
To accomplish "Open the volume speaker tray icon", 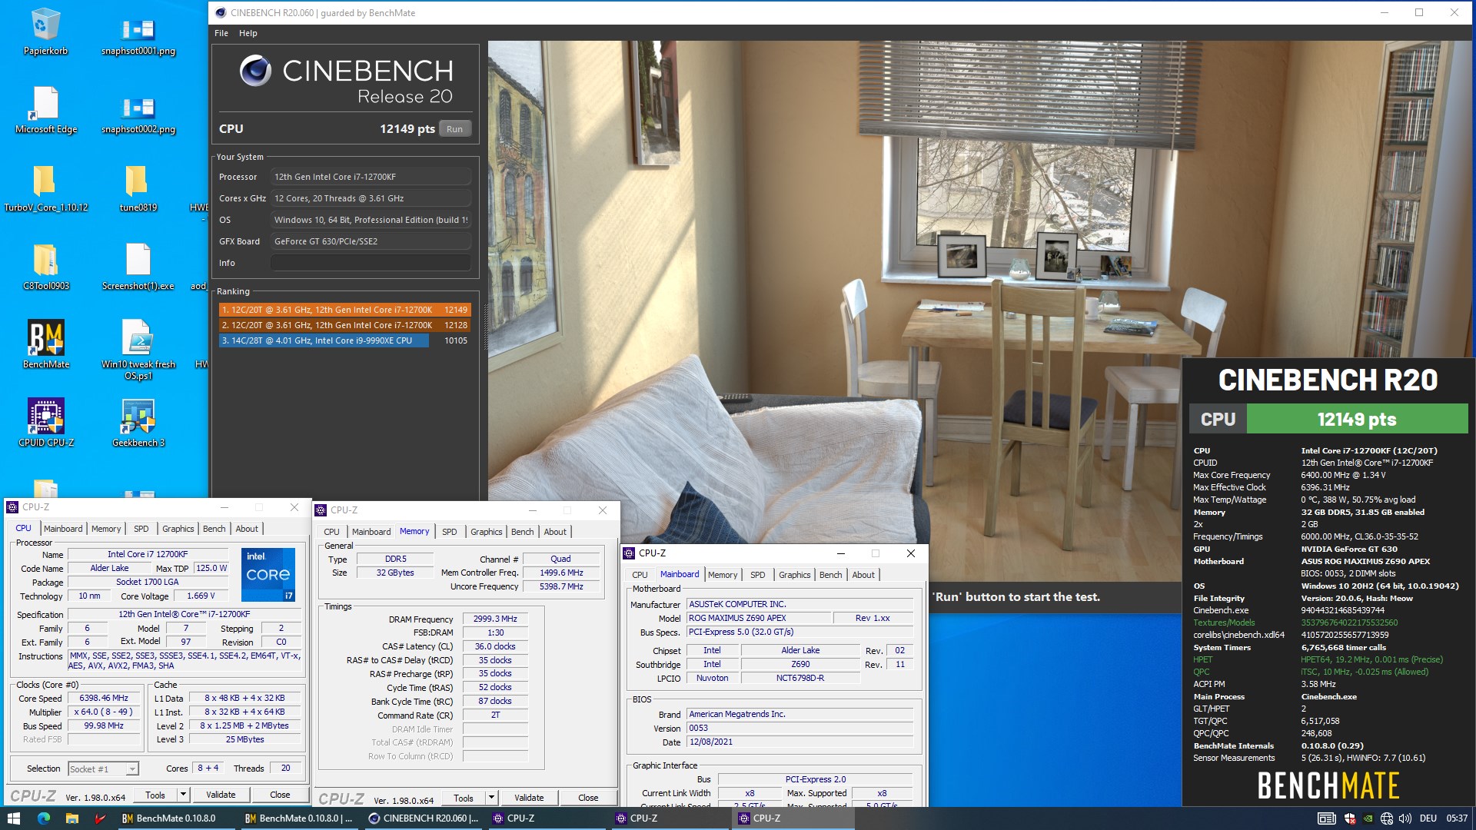I will [1405, 818].
